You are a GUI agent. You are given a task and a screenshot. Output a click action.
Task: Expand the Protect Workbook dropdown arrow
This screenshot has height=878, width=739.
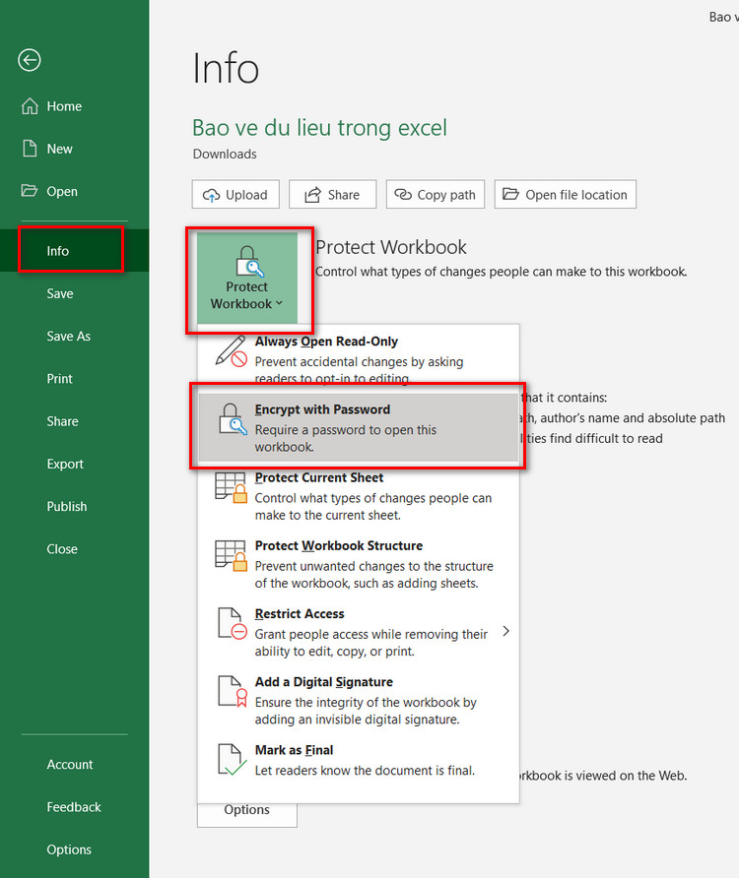click(279, 303)
